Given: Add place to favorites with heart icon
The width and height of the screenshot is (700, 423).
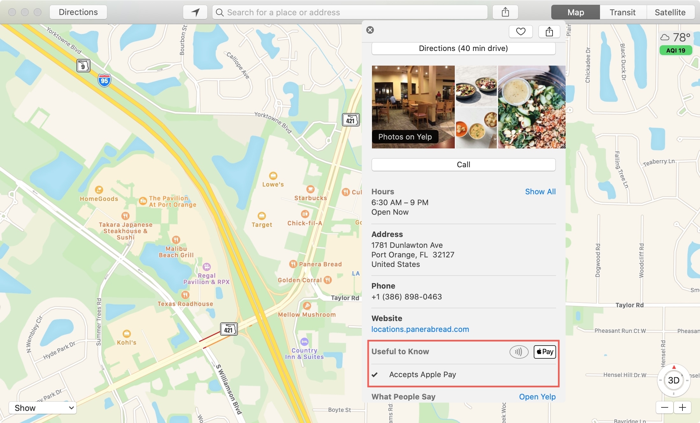Looking at the screenshot, I should coord(521,32).
